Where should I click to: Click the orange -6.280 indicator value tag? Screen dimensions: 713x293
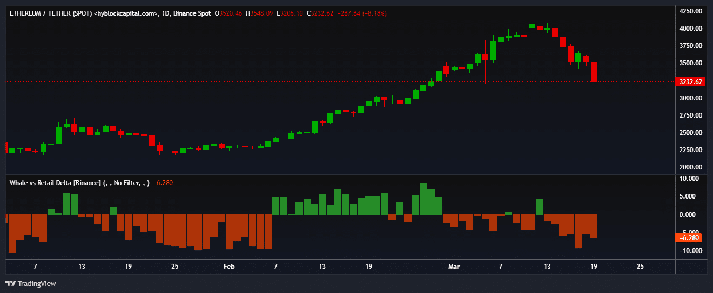691,237
